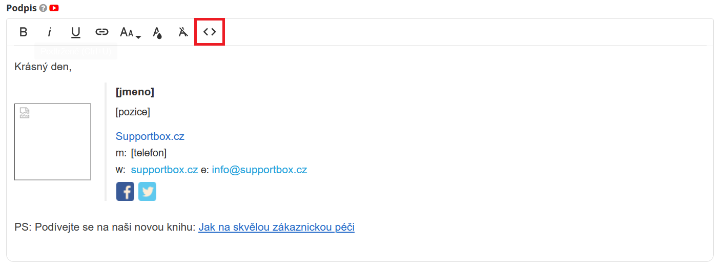Insert a hyperlink using the toolbar

pos(102,32)
